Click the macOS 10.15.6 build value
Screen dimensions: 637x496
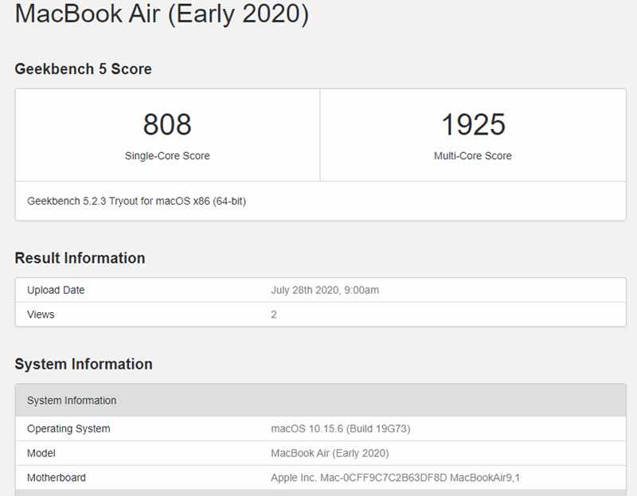(340, 428)
